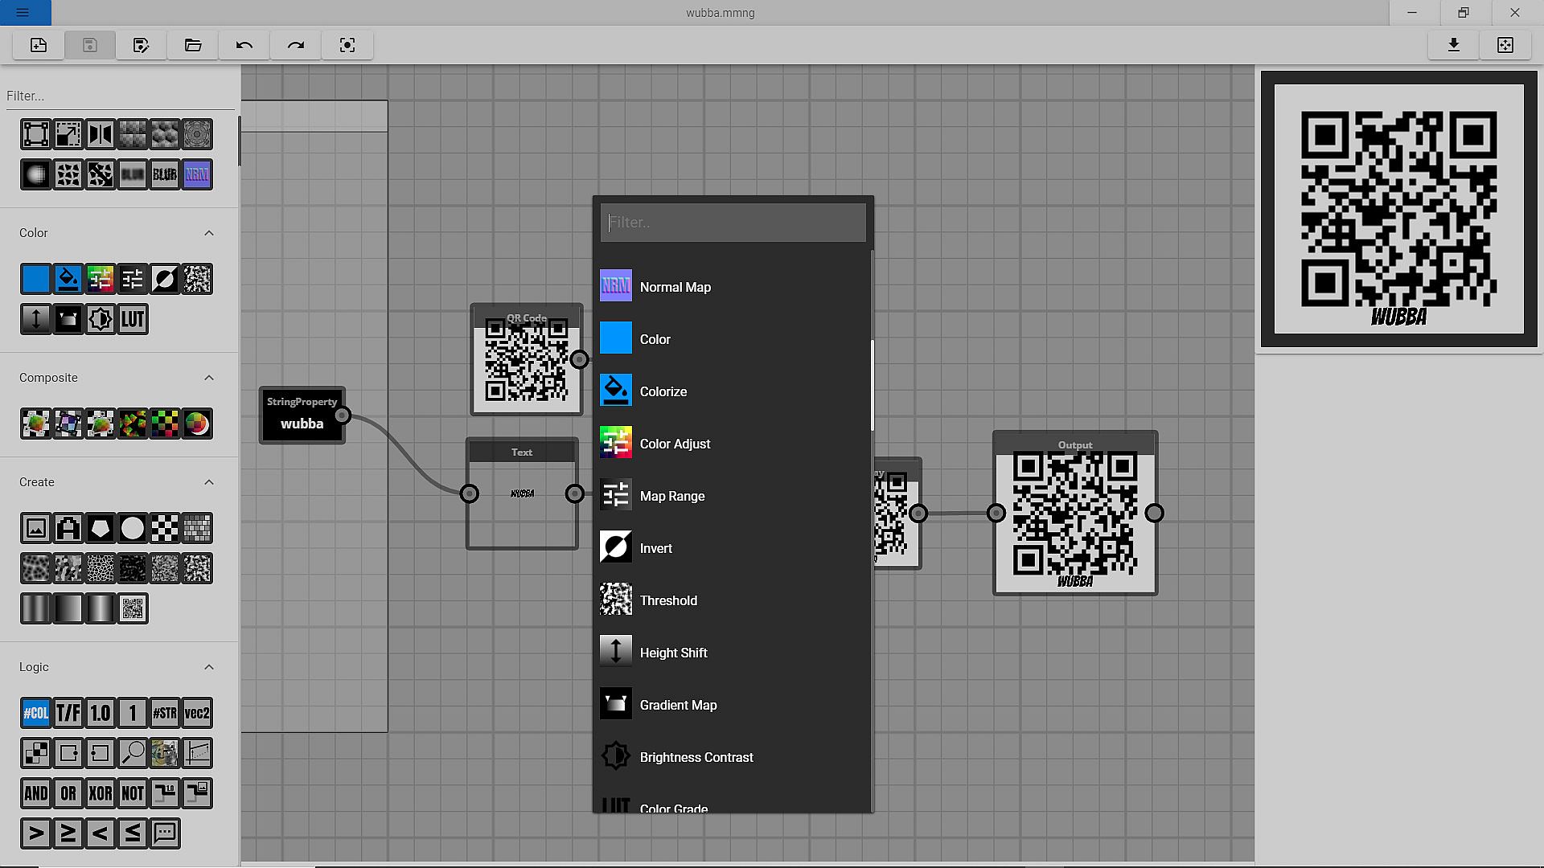Open a graph file with folder icon

(193, 45)
